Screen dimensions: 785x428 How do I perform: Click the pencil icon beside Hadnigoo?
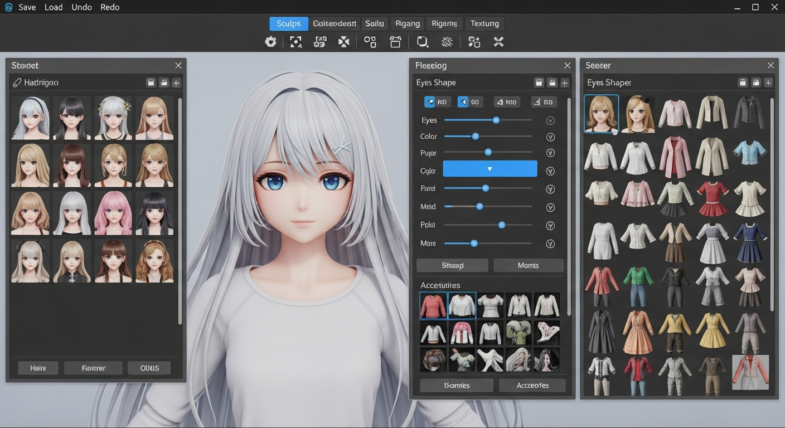pos(17,82)
